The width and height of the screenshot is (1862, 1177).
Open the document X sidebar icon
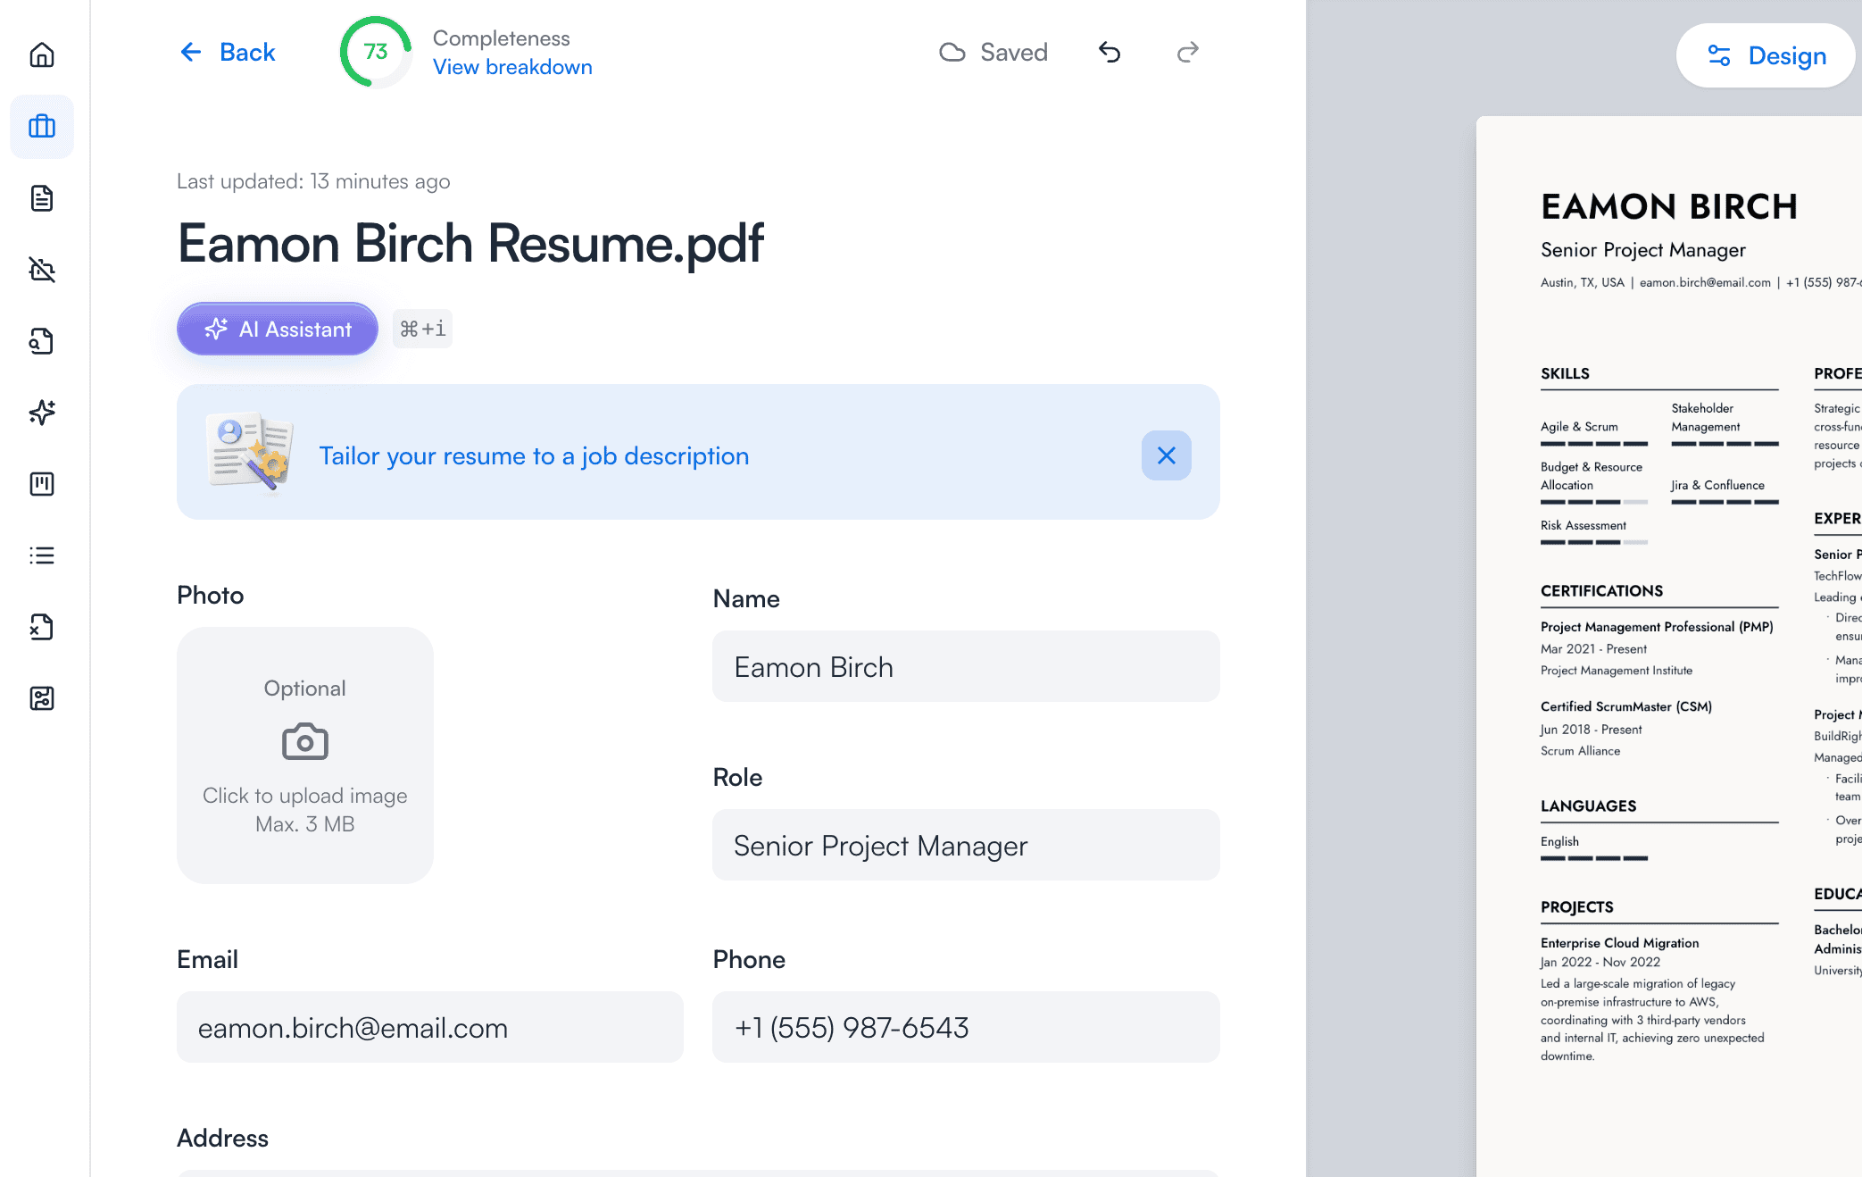tap(42, 627)
